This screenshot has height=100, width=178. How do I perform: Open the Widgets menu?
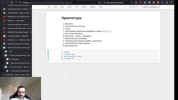pyautogui.click(x=92, y=7)
